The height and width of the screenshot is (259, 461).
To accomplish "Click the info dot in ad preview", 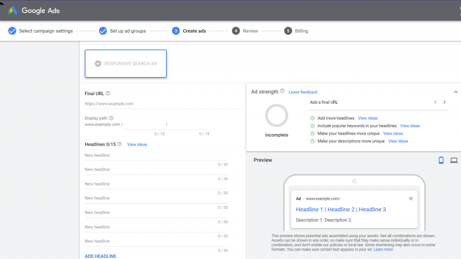I will pos(411,198).
